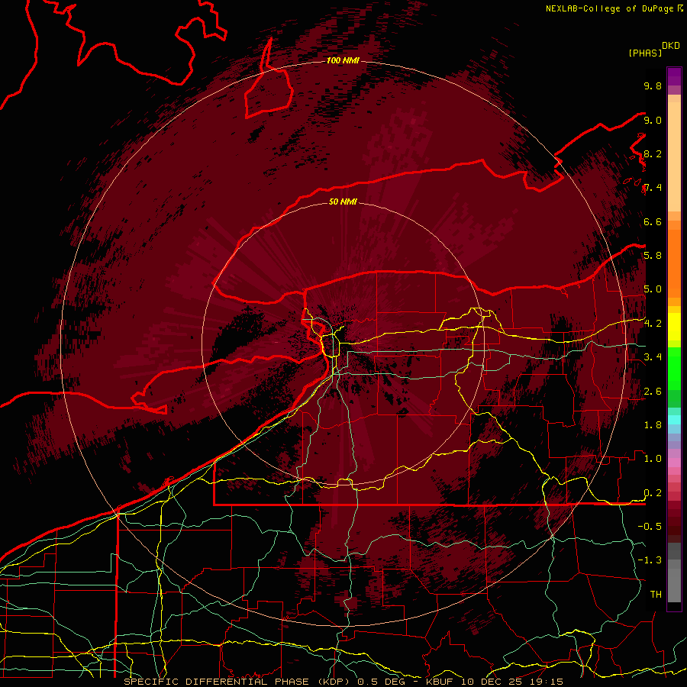This screenshot has height=687, width=687.
Task: Pick the pink segment of color bar
Action: [674, 463]
